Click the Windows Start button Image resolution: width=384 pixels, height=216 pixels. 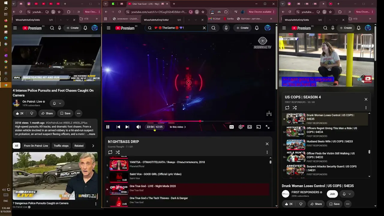point(6,4)
